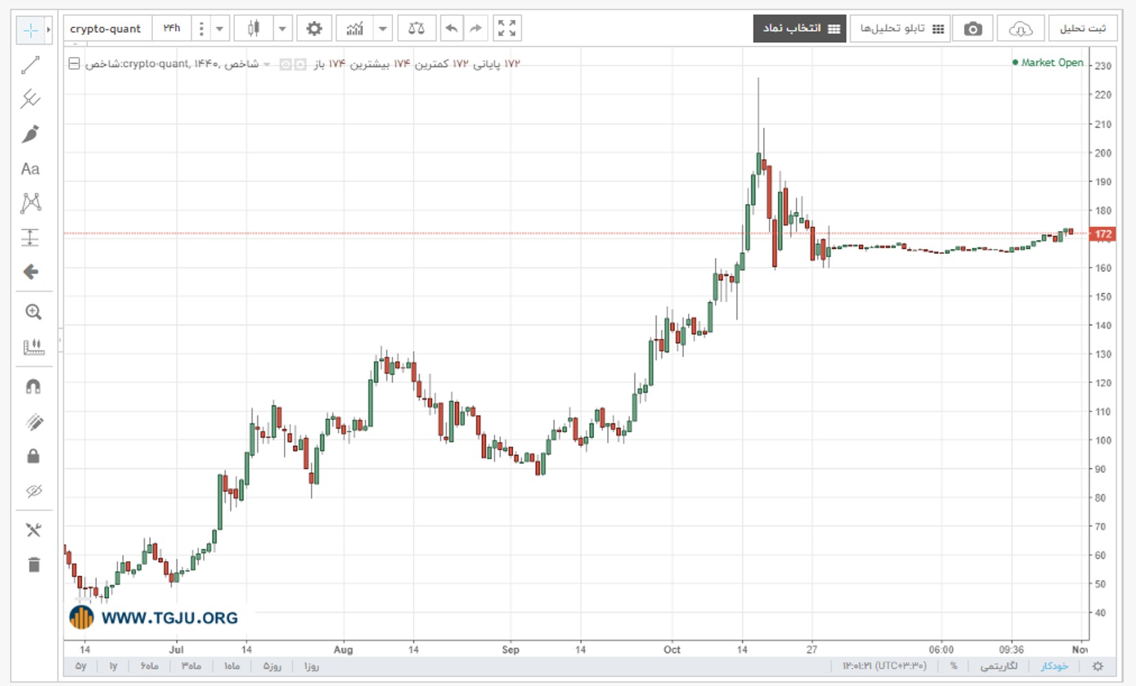Open the chart settings gear in top toolbar
The image size is (1136, 686).
click(x=314, y=29)
